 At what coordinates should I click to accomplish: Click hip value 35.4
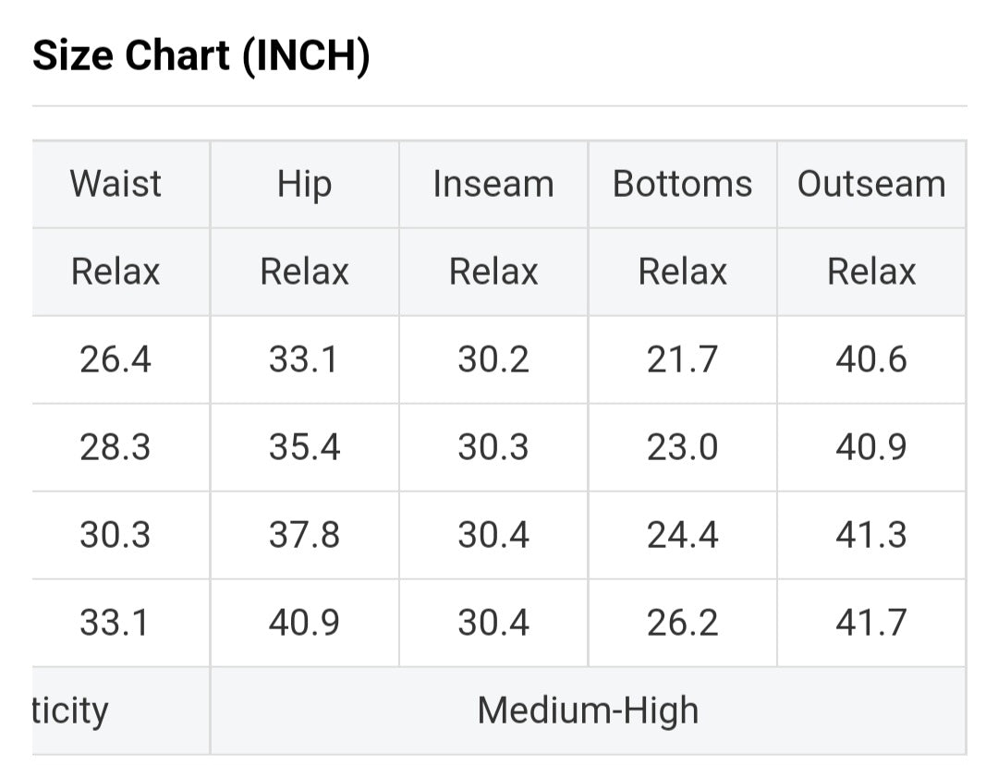click(x=304, y=447)
